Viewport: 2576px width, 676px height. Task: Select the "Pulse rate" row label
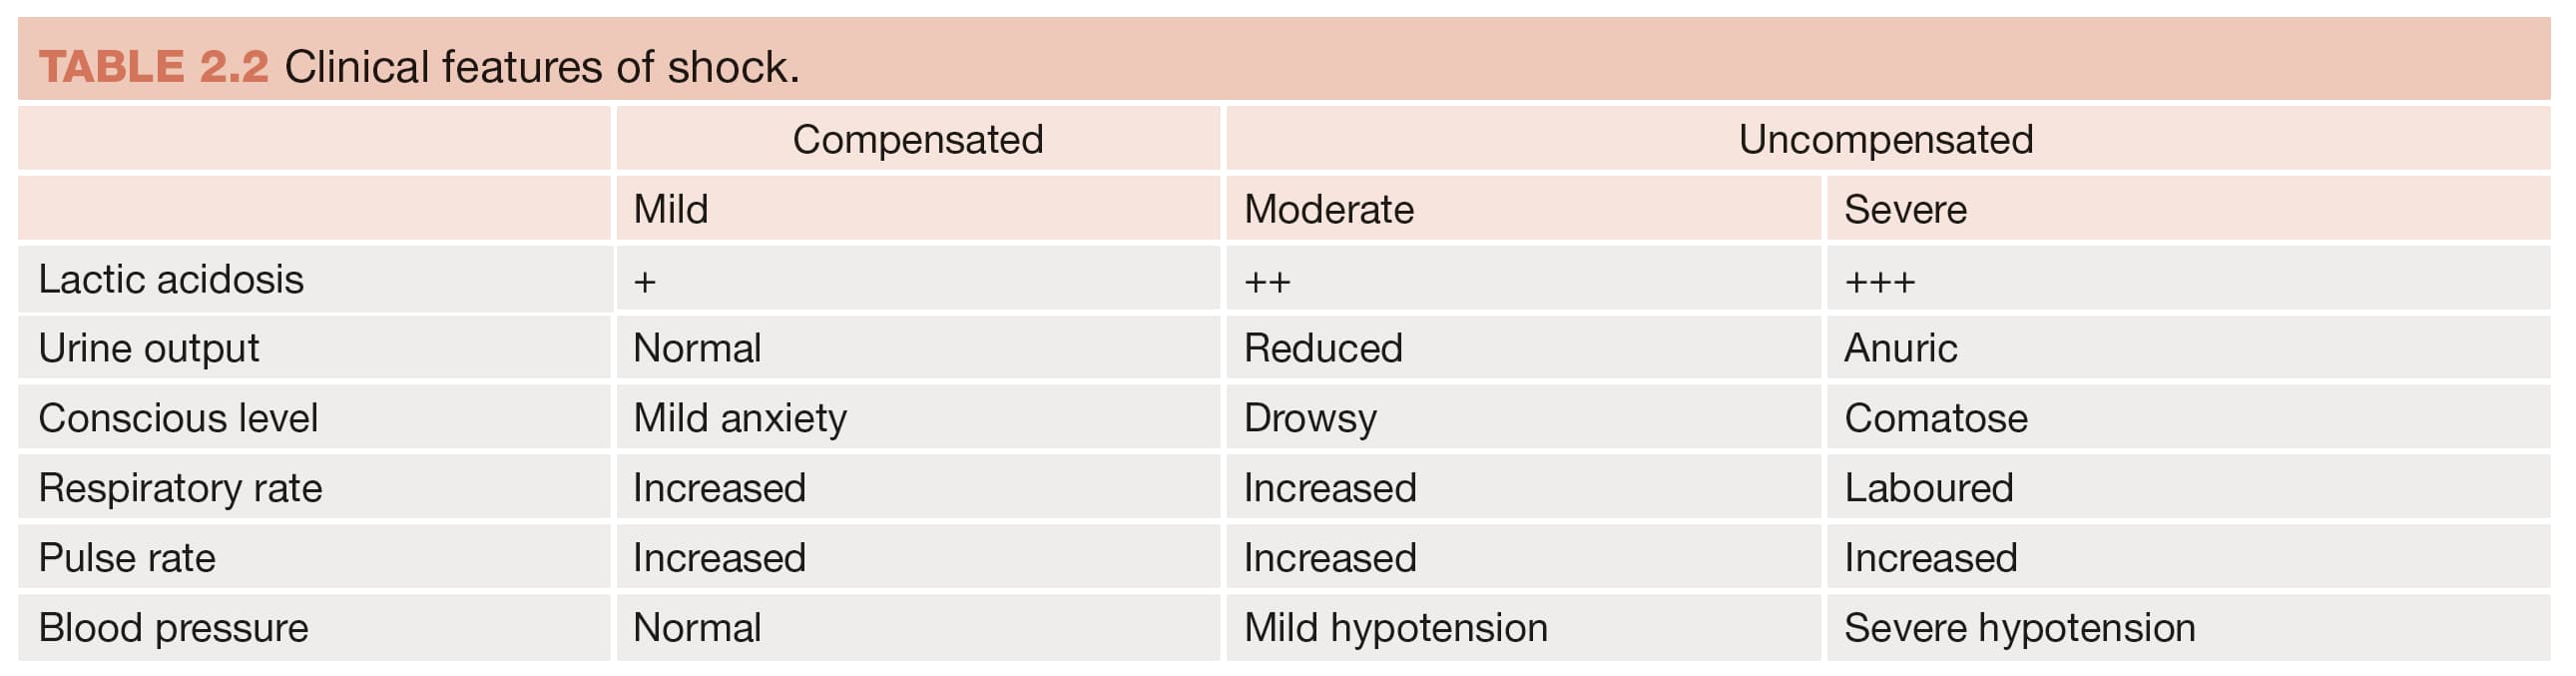click(x=127, y=558)
